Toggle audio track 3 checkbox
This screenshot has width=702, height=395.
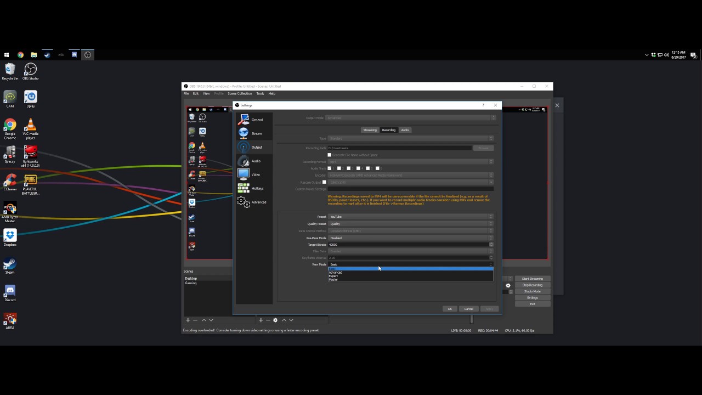(349, 168)
